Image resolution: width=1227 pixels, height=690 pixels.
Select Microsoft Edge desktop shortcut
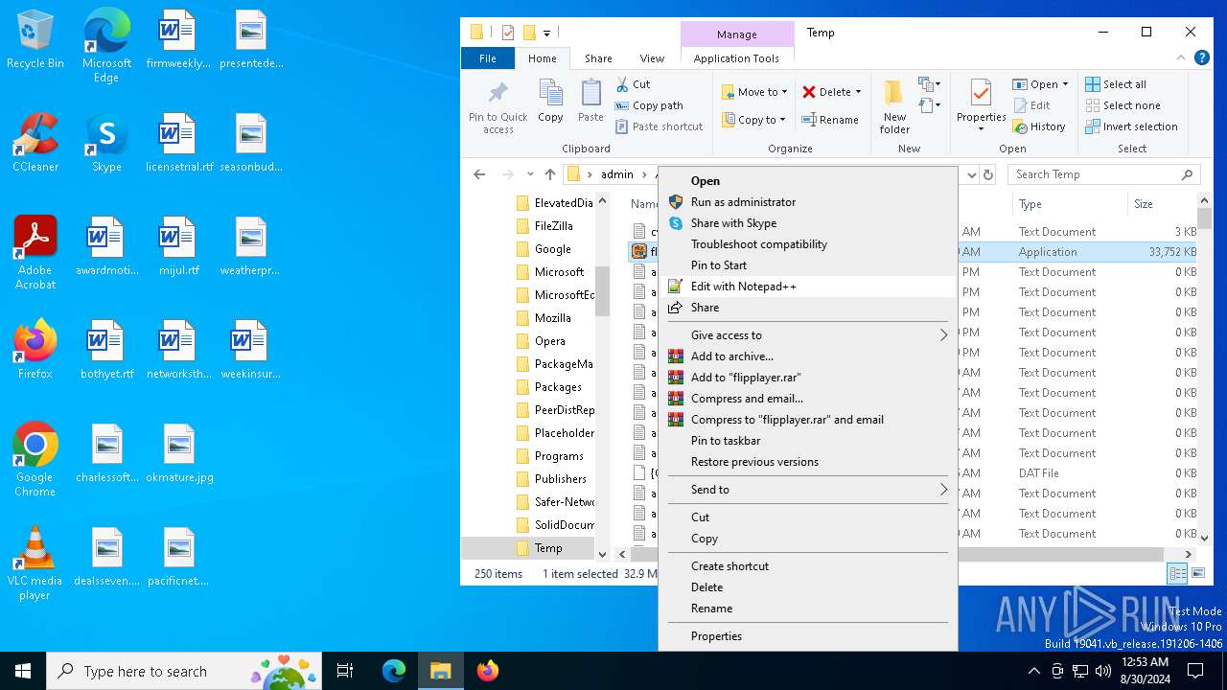[x=106, y=46]
